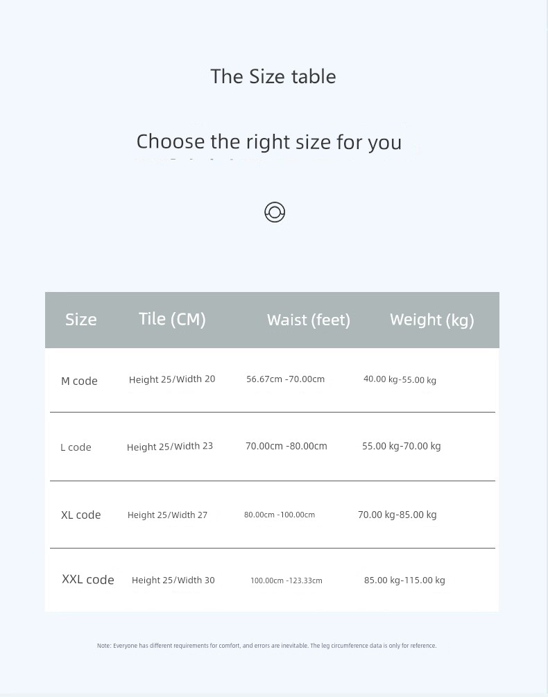This screenshot has height=697, width=548.
Task: Click 'Height 25/Width 23' cell
Action: (170, 447)
